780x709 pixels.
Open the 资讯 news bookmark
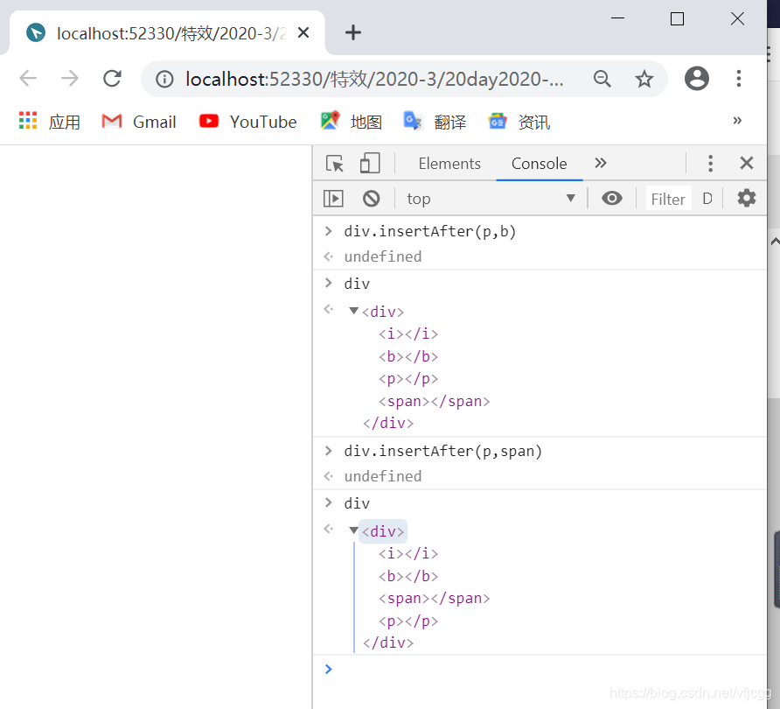click(519, 122)
